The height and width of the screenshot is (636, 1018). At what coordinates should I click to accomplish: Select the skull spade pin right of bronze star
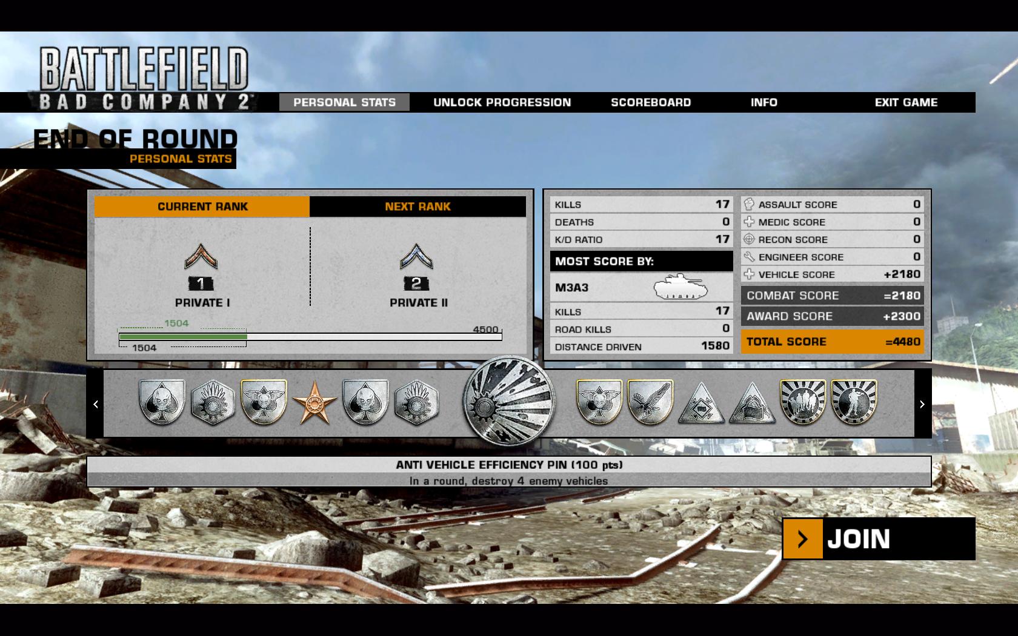point(365,402)
